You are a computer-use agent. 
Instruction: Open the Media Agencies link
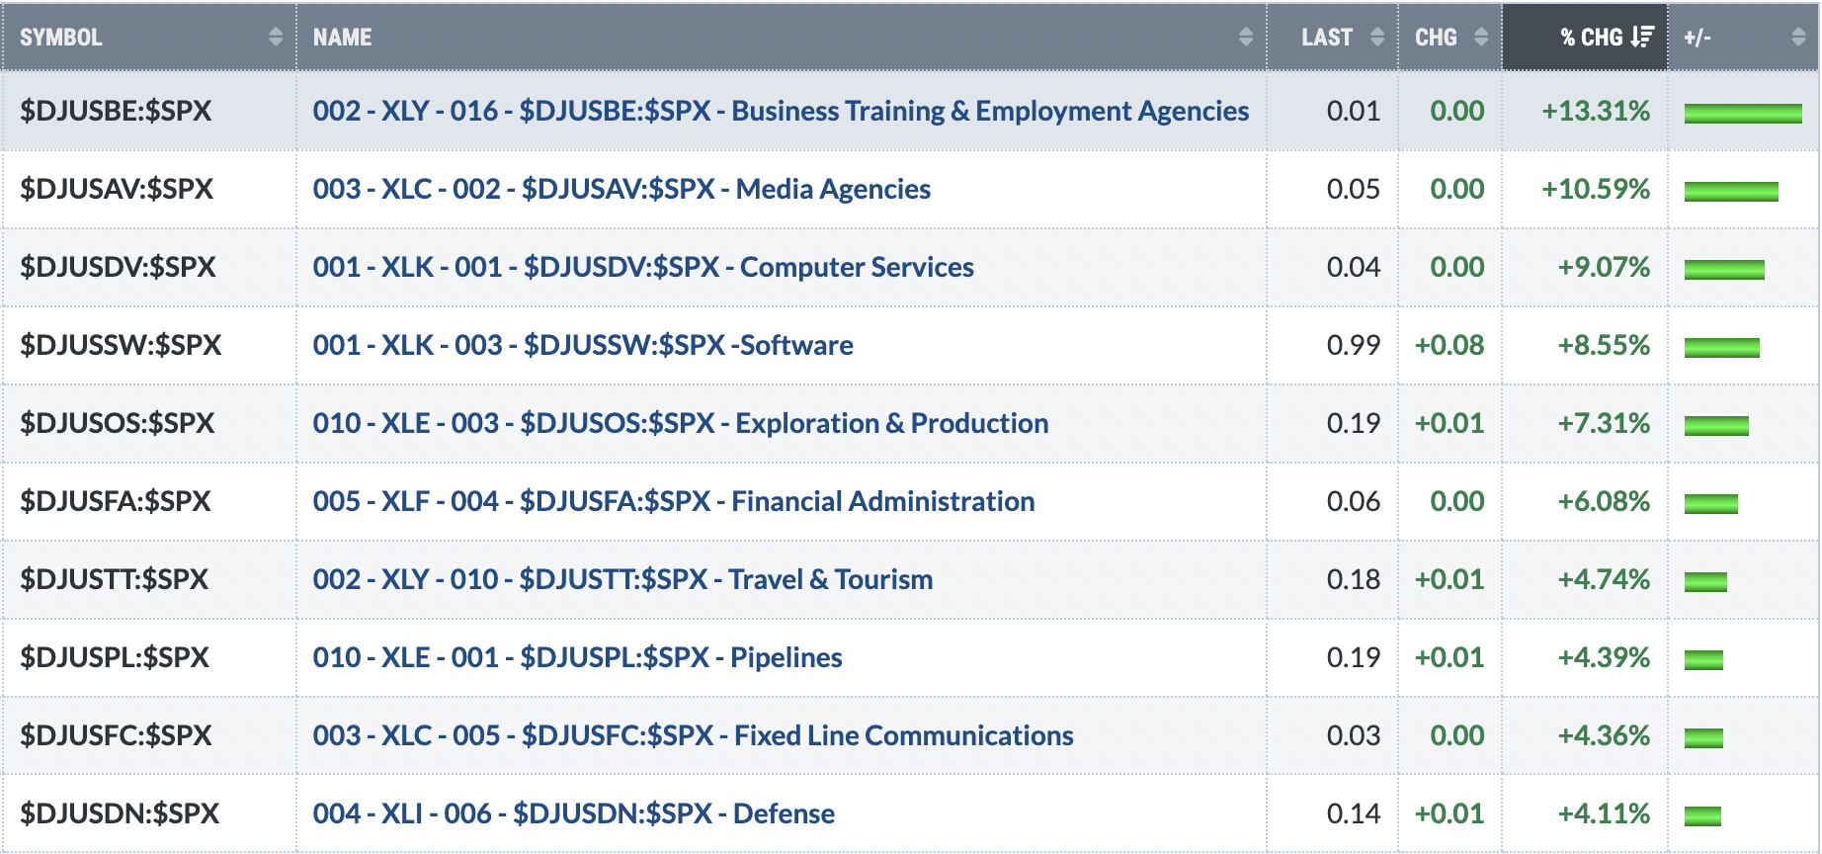tap(621, 189)
